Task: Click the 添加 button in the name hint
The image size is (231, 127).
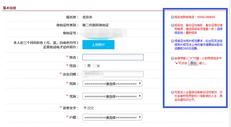Action: (193, 63)
